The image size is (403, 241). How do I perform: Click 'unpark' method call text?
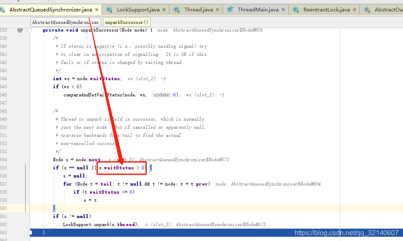(x=102, y=224)
